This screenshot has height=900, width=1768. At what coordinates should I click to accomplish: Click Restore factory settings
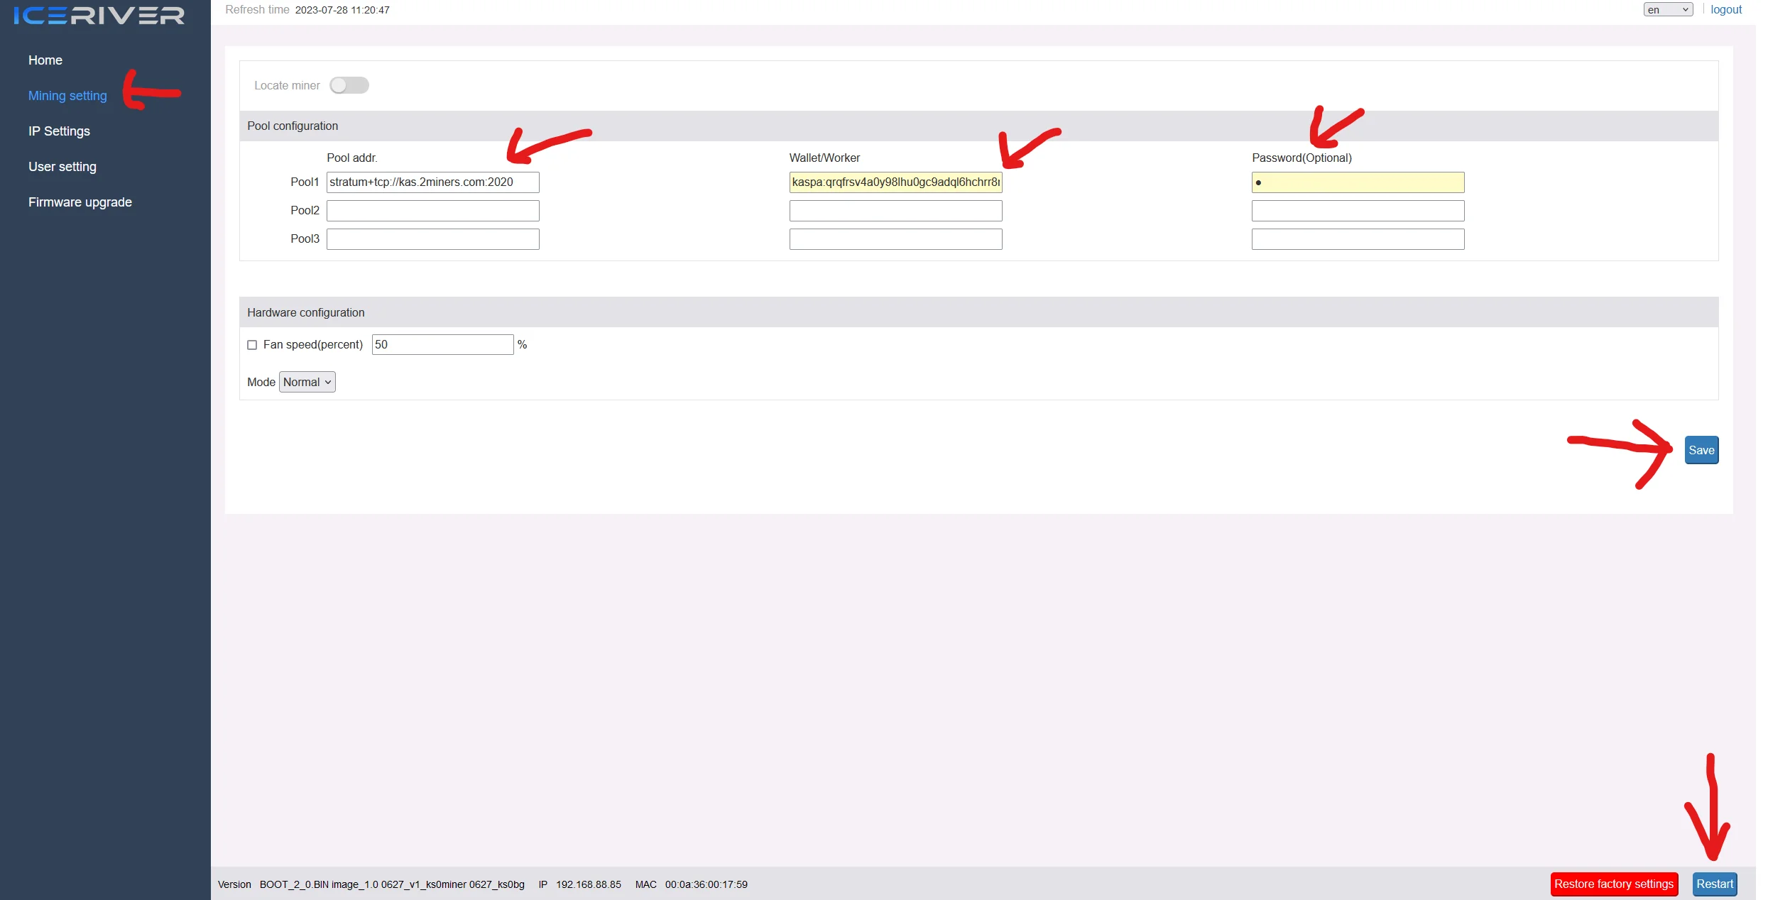point(1613,884)
